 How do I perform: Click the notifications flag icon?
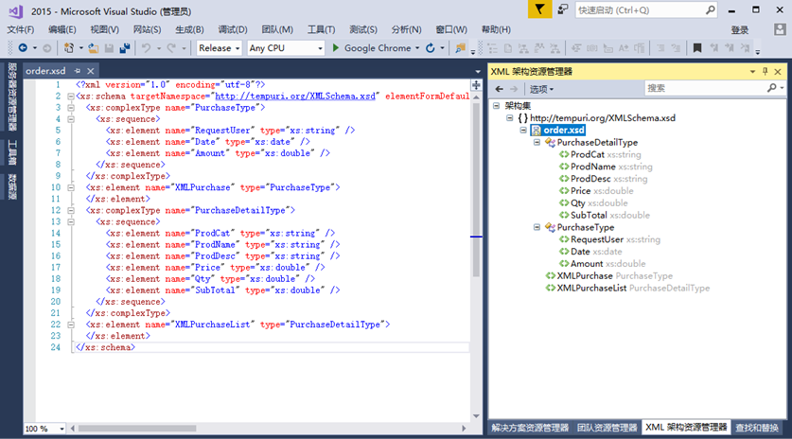[539, 9]
